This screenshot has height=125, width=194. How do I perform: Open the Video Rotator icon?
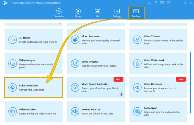click(x=13, y=112)
